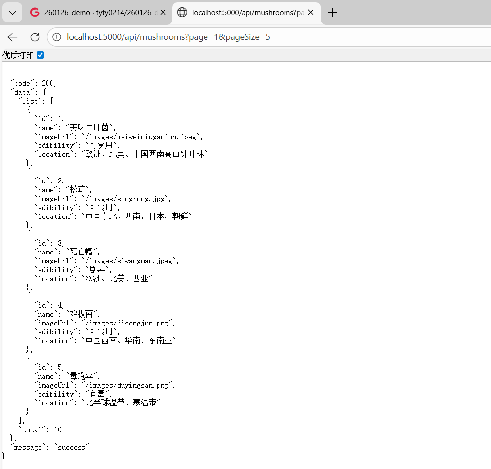Viewport: 491px width, 469px height.
Task: Open the tab search dropdown arrow
Action: (x=12, y=13)
